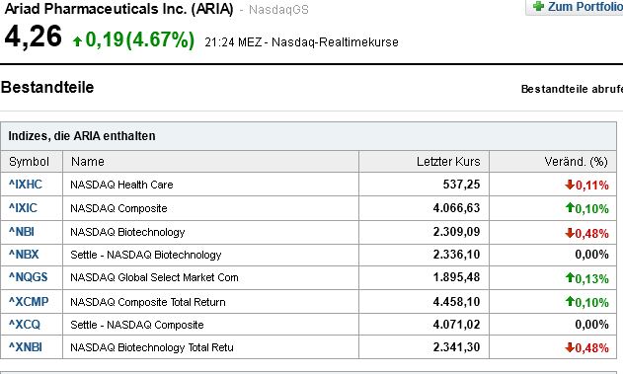Click the Veränd. (%) column header

point(576,162)
